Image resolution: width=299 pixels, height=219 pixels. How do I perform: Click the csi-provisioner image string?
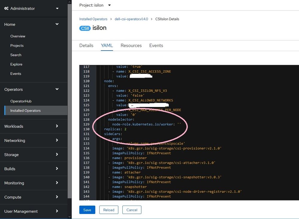[x=174, y=148]
